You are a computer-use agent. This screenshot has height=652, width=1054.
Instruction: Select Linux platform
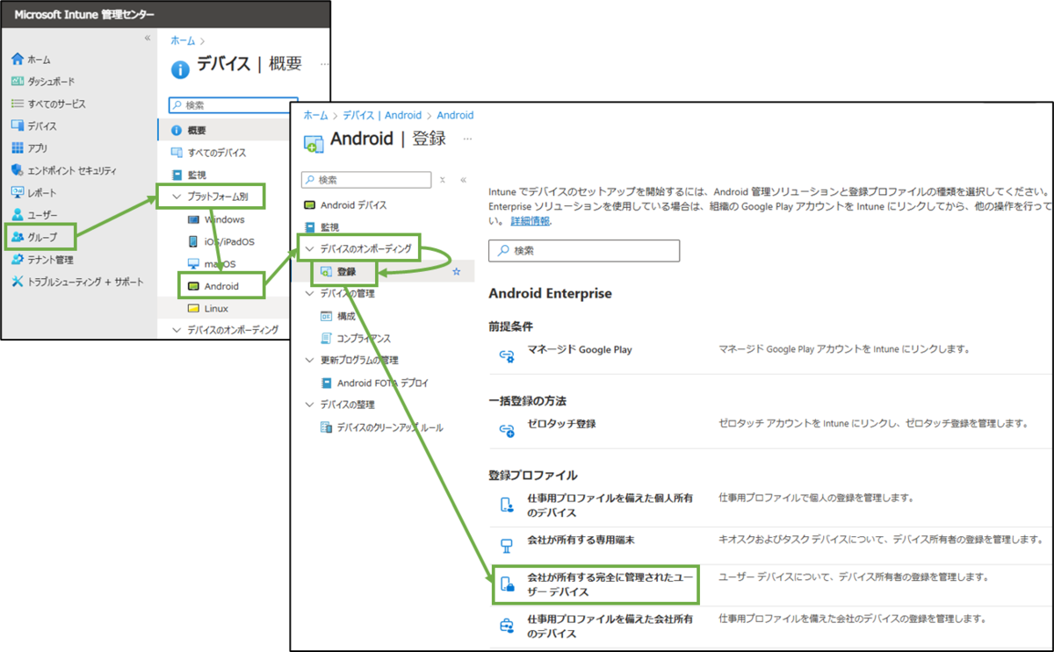pyautogui.click(x=207, y=308)
